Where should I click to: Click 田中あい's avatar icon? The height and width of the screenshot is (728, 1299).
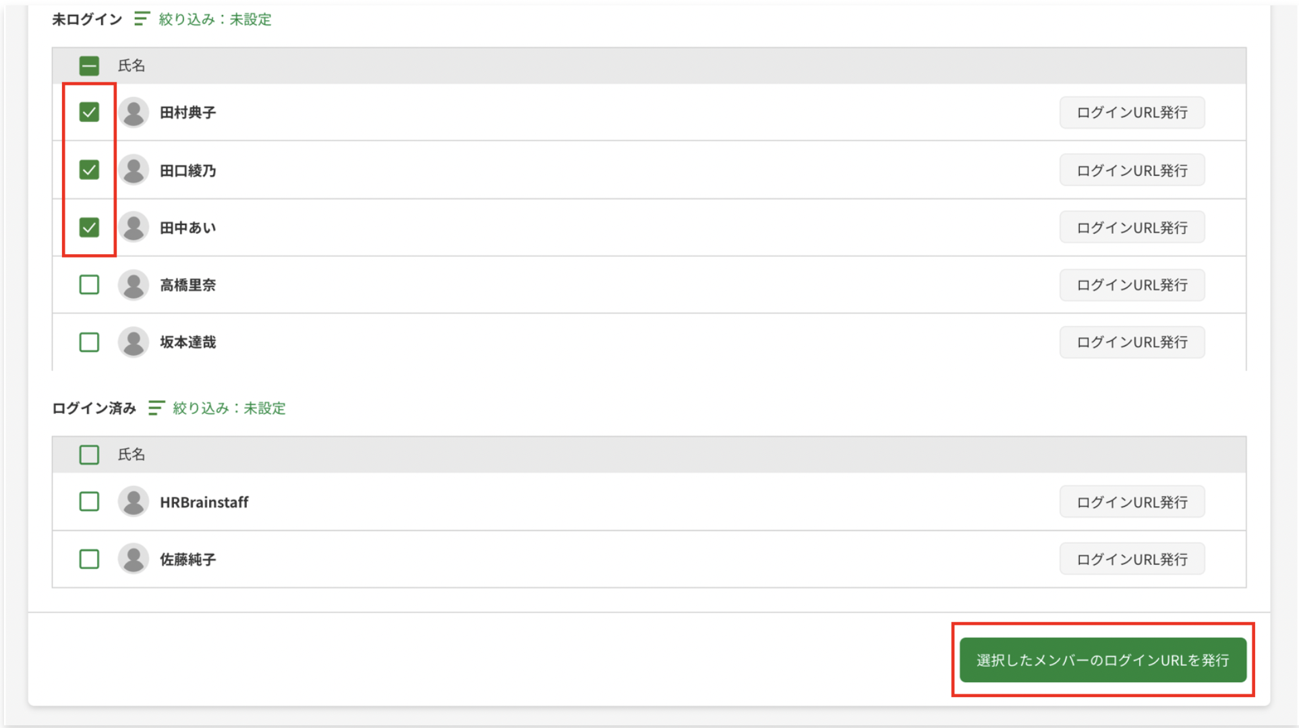(134, 228)
